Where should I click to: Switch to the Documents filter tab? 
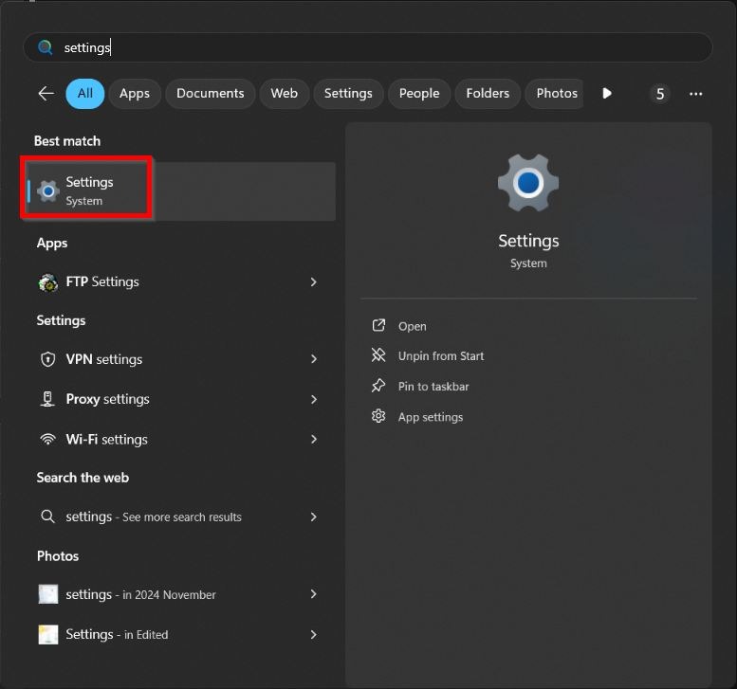tap(210, 93)
